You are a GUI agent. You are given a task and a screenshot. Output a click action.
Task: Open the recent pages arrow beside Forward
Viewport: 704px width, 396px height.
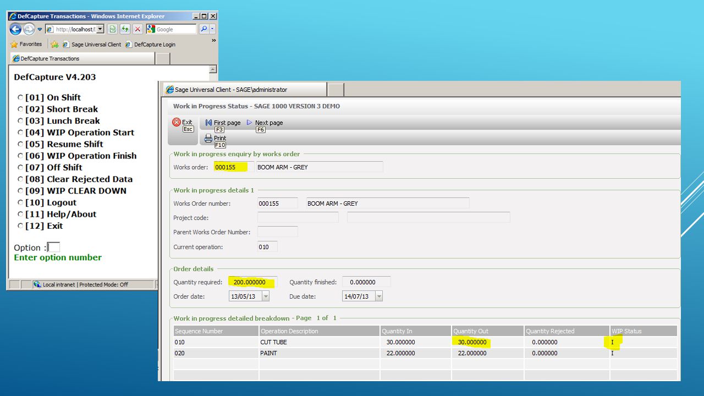[x=40, y=30]
